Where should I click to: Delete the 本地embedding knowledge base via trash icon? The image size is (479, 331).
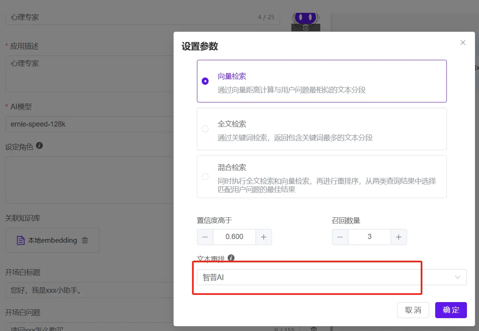coord(85,240)
